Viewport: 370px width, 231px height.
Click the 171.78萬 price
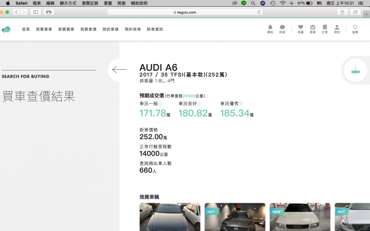tap(155, 113)
